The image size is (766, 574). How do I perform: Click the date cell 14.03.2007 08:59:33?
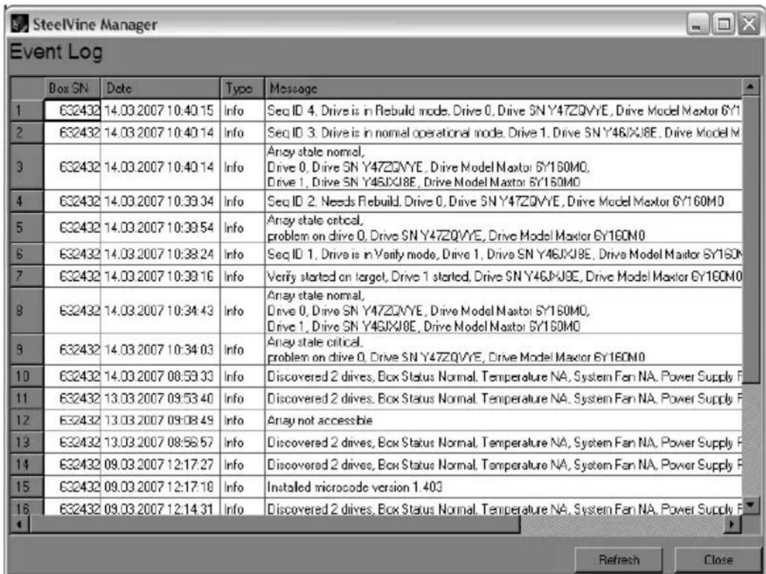[x=160, y=376]
